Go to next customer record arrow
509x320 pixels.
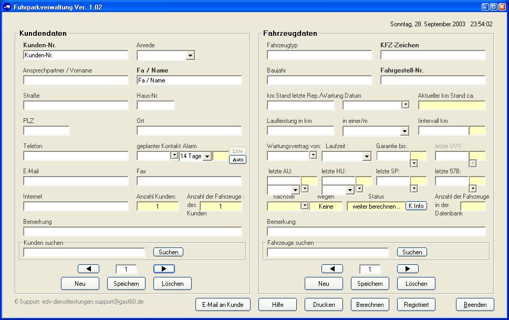(164, 269)
